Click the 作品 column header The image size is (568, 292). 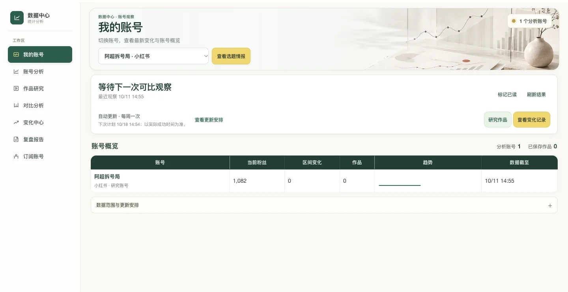click(x=357, y=163)
